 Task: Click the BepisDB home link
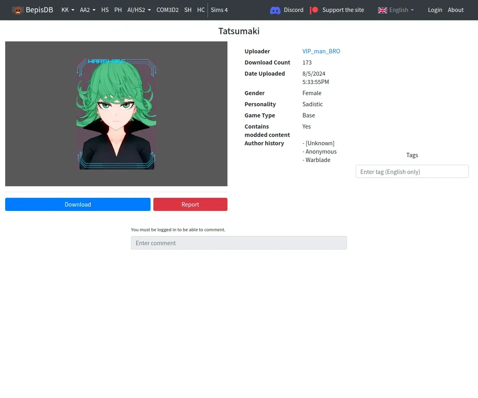(x=32, y=10)
